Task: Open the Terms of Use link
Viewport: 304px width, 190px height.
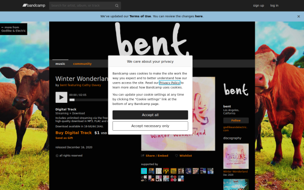Action: pos(140,16)
